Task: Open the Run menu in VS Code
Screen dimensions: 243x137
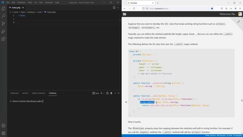Action: point(41,3)
